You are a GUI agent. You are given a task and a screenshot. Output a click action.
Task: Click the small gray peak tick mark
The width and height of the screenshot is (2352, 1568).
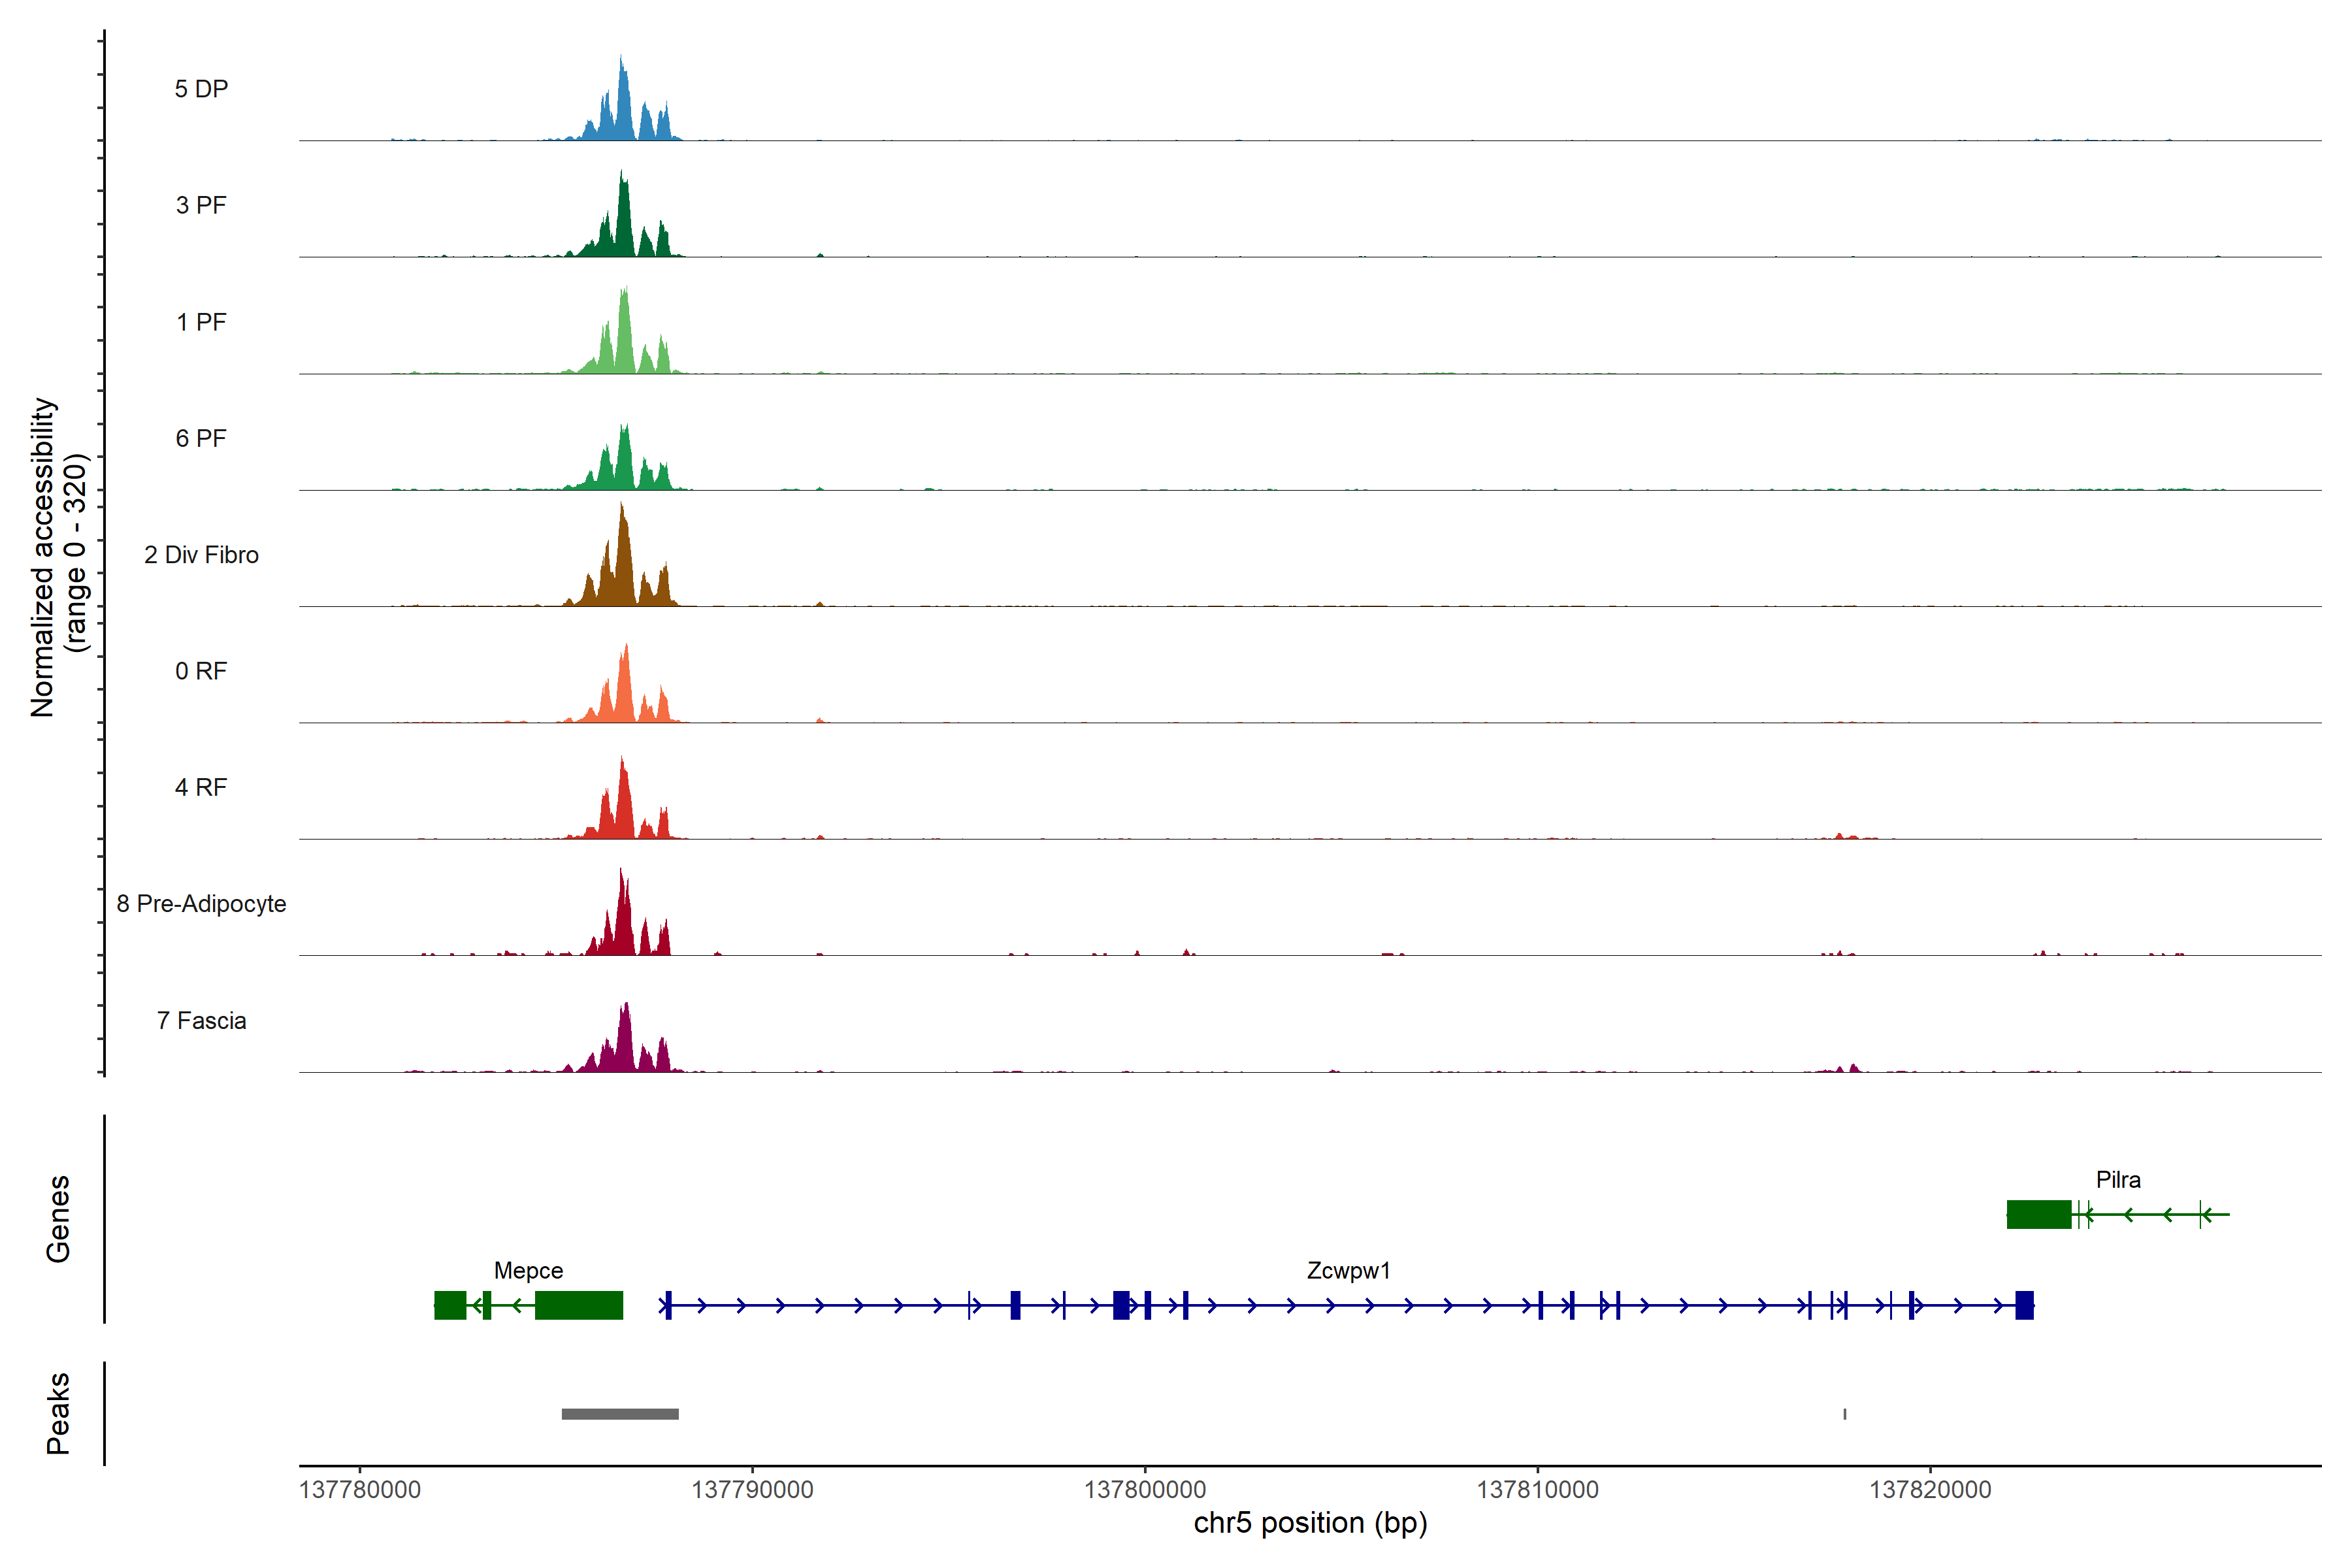point(1845,1414)
